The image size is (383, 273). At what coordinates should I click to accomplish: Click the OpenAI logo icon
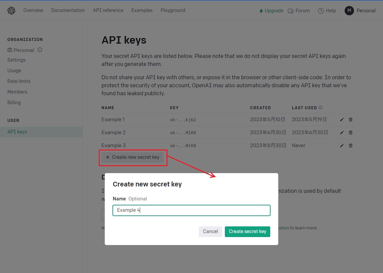11,10
